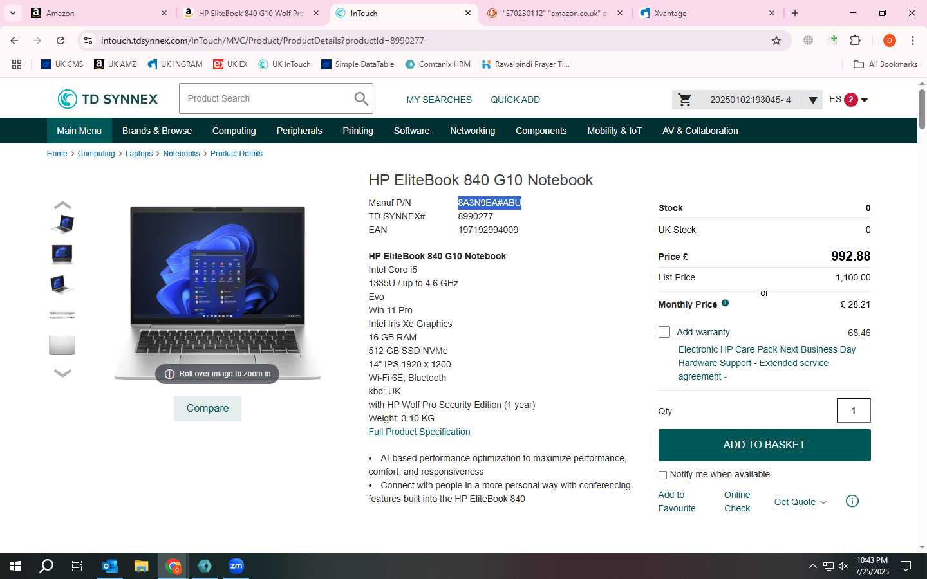Switch to the Xvantage browser tab
The height and width of the screenshot is (579, 927).
point(707,13)
